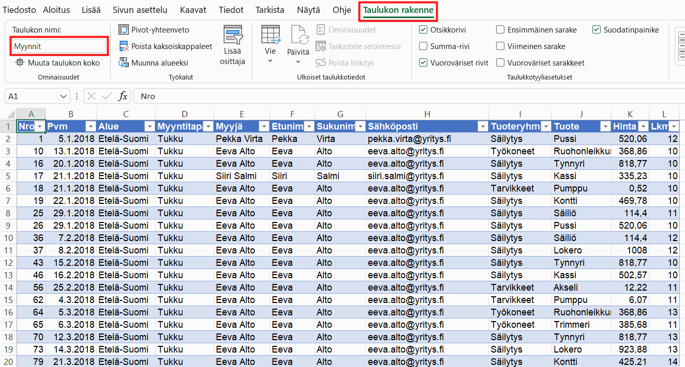Click the Pivot-yhteenveto icon

(x=123, y=30)
